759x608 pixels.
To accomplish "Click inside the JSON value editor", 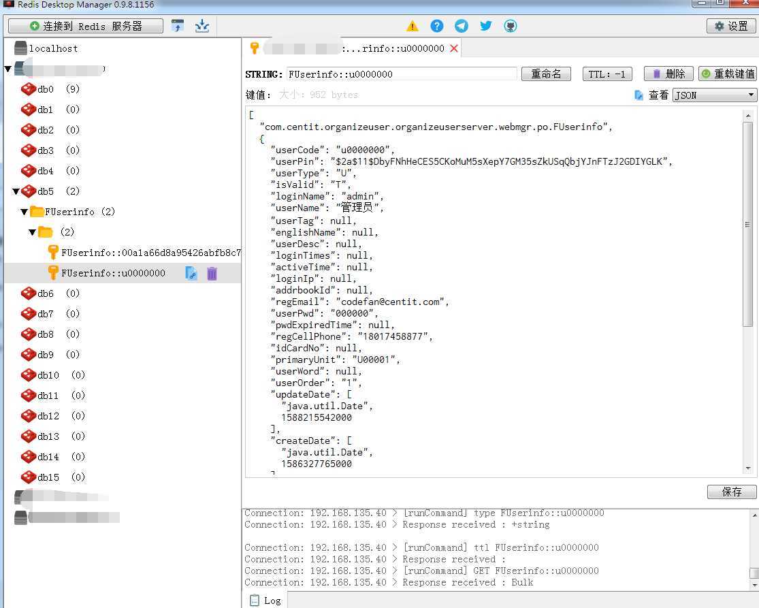I will point(494,292).
